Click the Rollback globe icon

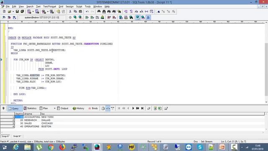(x=80, y=18)
